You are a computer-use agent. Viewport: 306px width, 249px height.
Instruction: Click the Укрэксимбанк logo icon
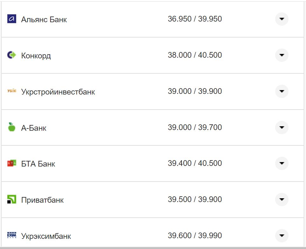click(11, 235)
